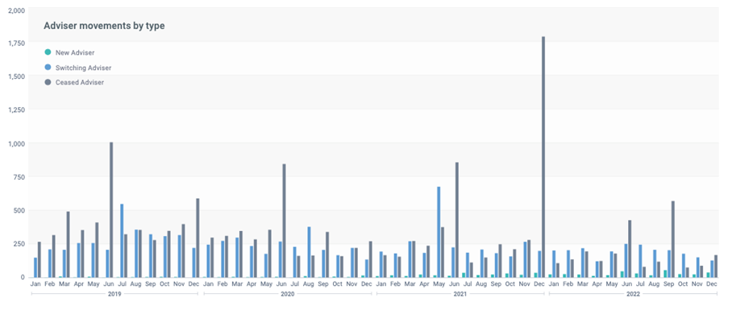The image size is (732, 310).
Task: Click the tallest Ceased Adviser bar for Dec 2021
Action: click(543, 157)
